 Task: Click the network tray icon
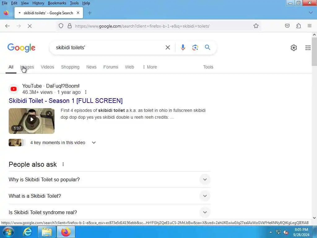coord(278,232)
